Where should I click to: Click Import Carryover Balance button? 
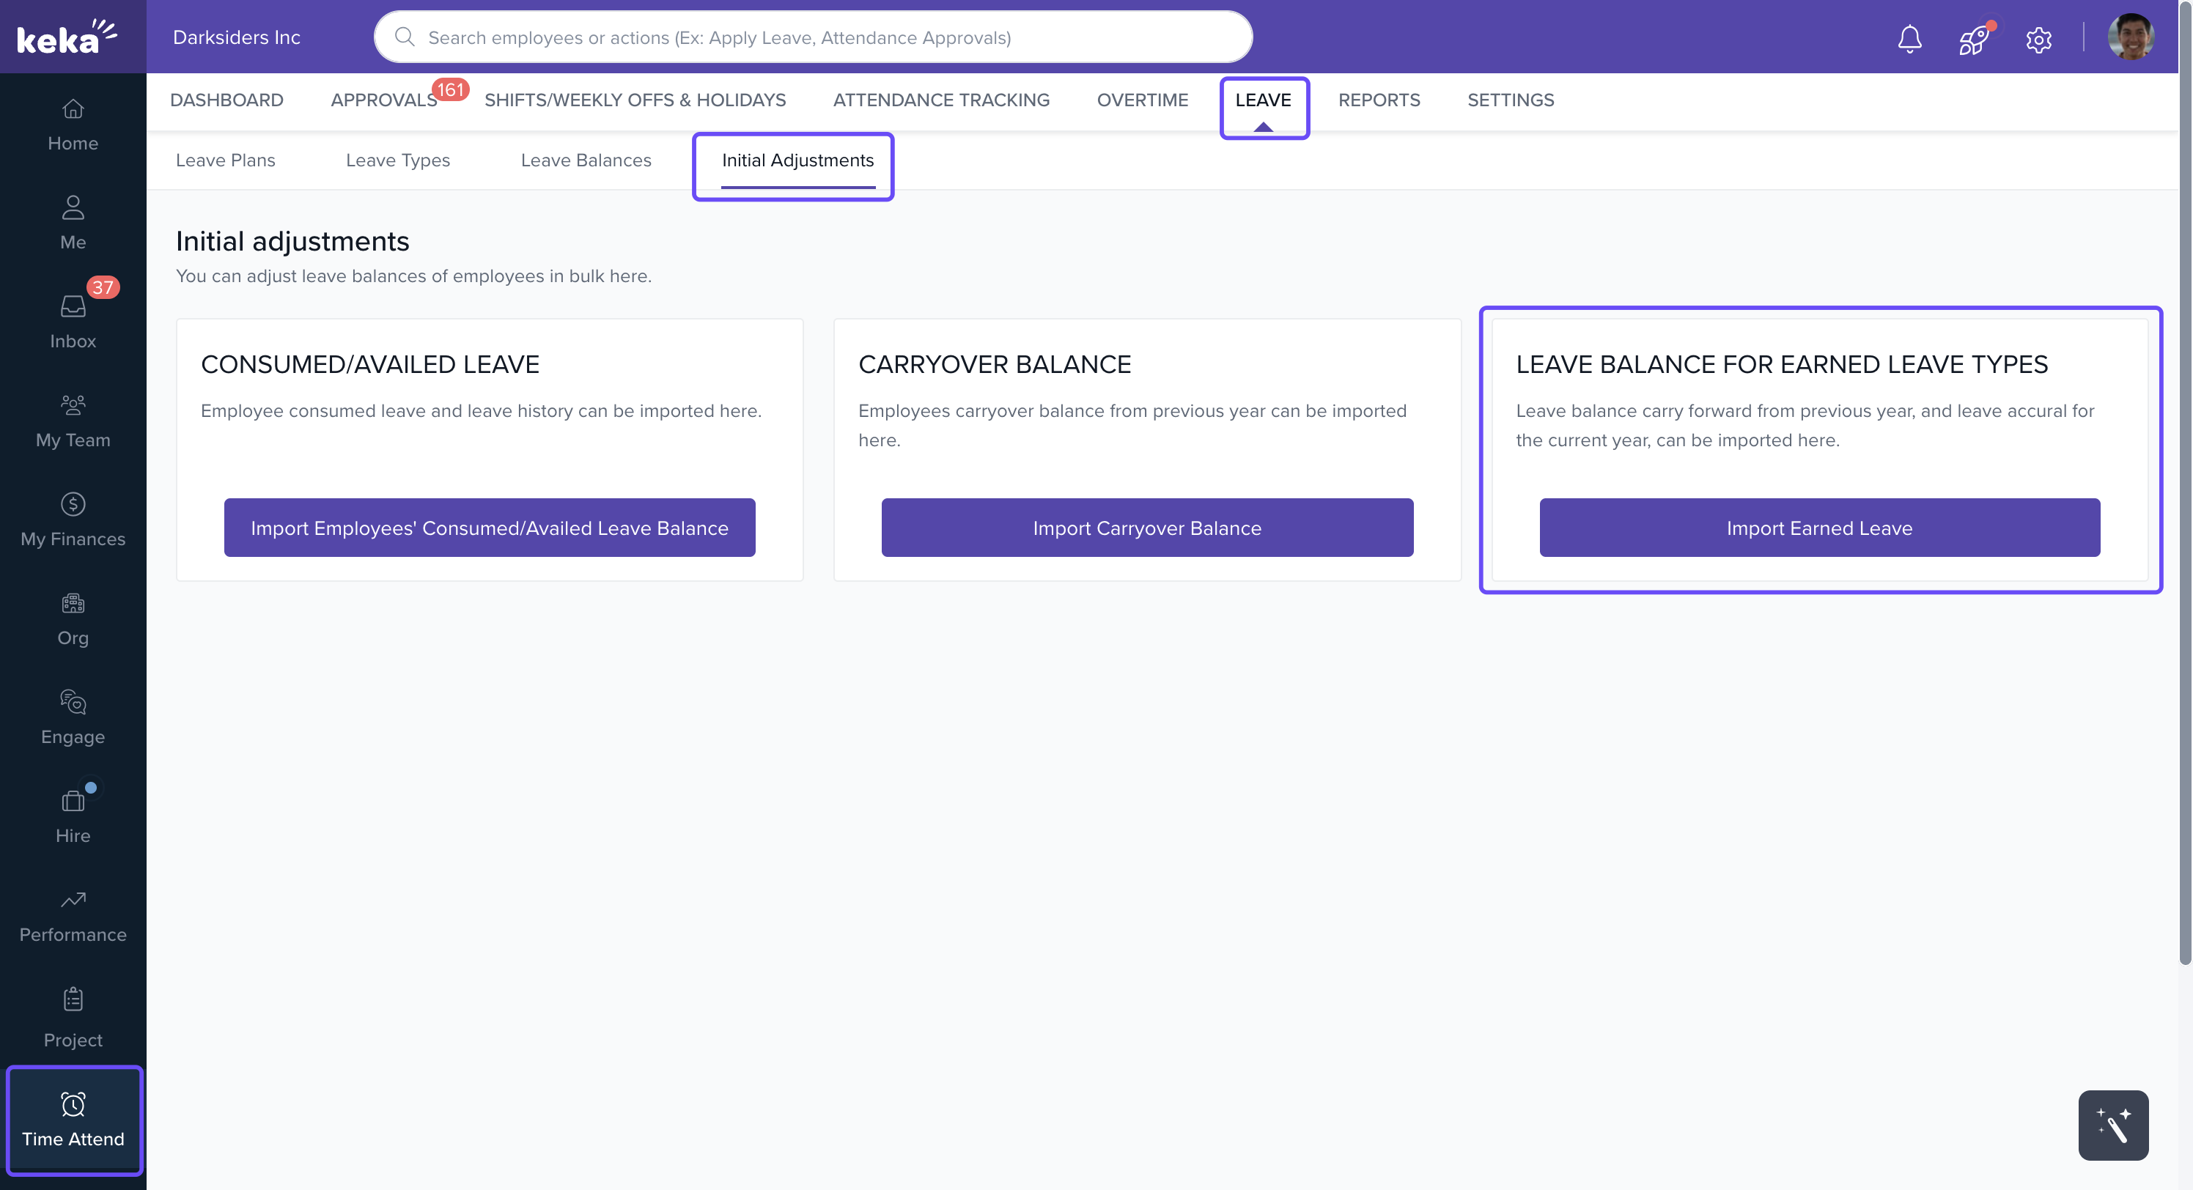click(x=1147, y=528)
